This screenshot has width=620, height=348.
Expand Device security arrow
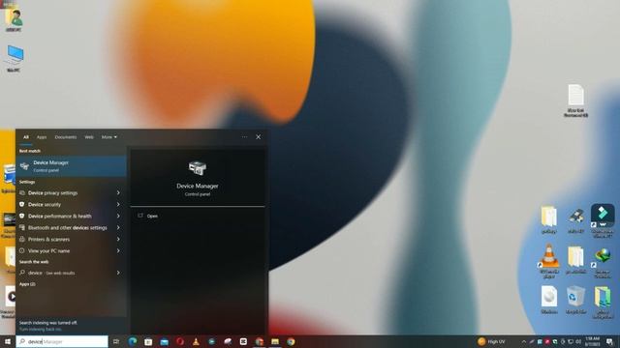118,204
